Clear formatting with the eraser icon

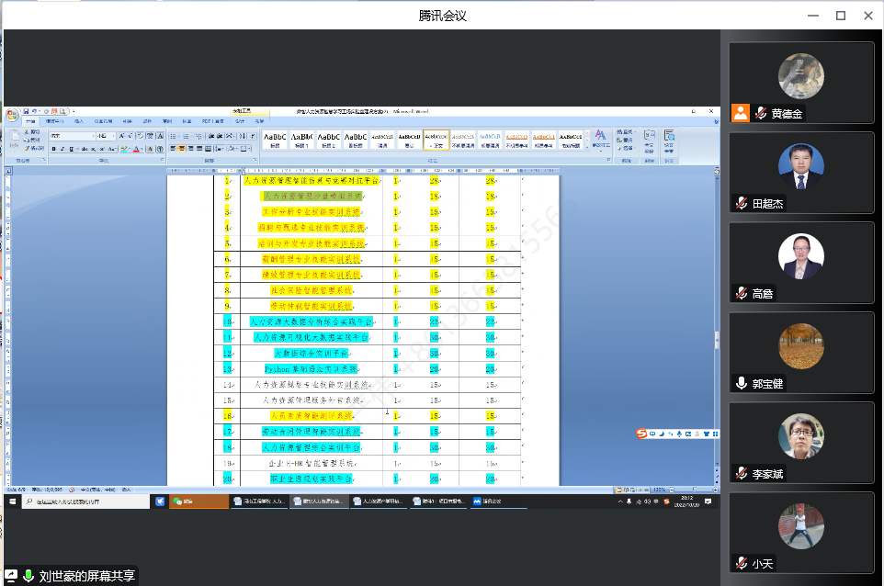point(141,136)
